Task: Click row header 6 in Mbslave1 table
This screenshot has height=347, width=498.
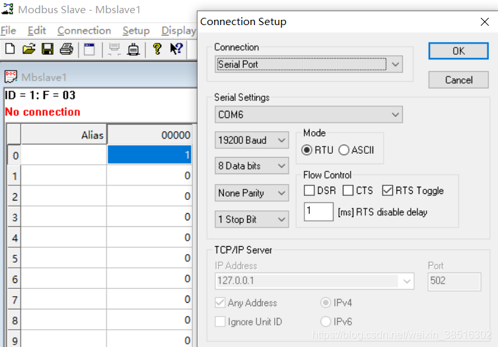Action: [15, 279]
